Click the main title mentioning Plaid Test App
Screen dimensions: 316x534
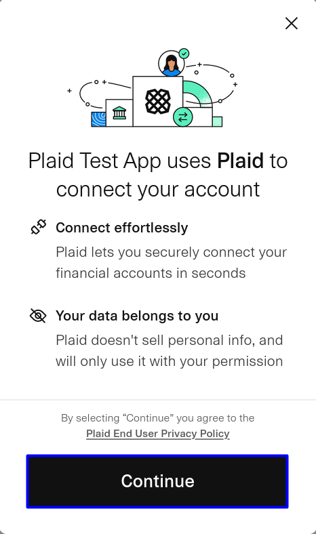(x=158, y=175)
